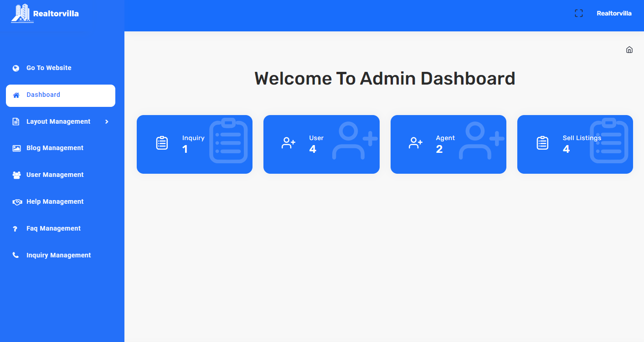Click the handshake icon for Help Management
The height and width of the screenshot is (342, 644).
(x=17, y=202)
